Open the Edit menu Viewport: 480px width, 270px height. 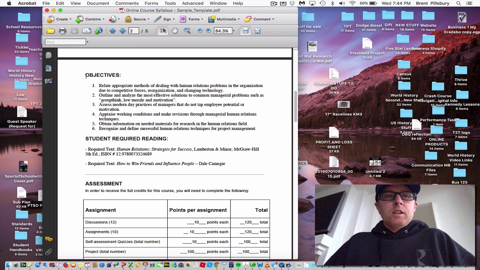60,3
